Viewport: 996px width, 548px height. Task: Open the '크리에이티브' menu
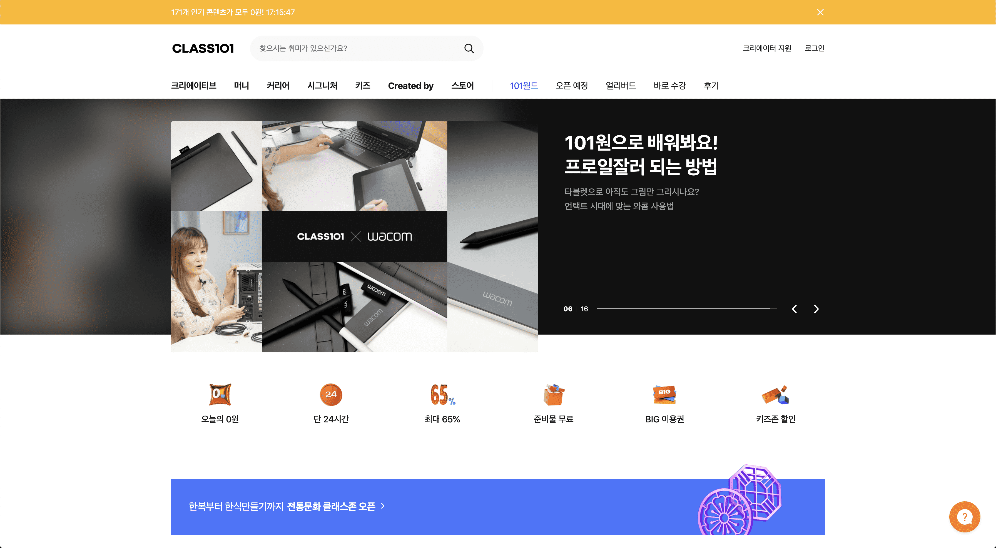(194, 86)
